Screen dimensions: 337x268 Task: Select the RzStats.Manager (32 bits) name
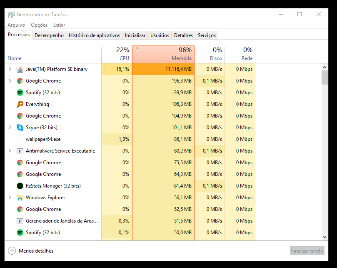point(53,186)
